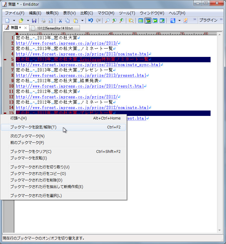Click the bookmark marker beside line 5
This screenshot has height=244, width=226.
coord(5,60)
